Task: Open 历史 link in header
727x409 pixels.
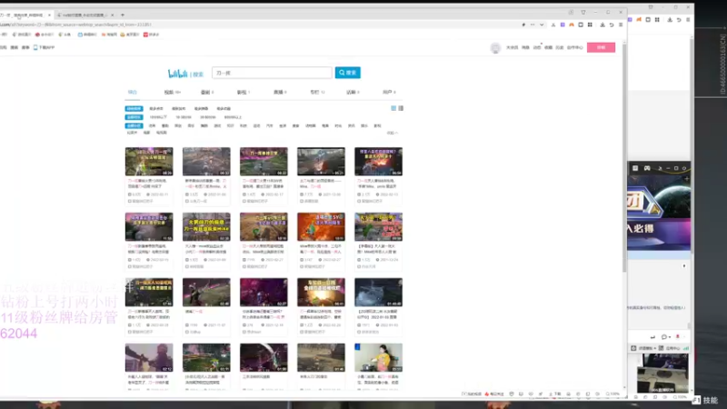Action: pyautogui.click(x=560, y=48)
